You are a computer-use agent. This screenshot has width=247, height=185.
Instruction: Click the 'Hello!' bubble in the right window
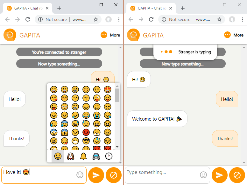(227, 99)
